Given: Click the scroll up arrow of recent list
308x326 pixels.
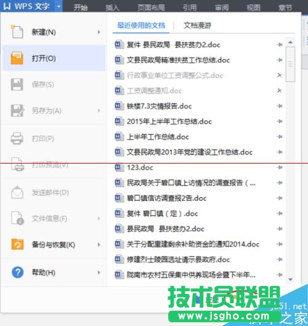Looking at the screenshot, I should coord(290,42).
